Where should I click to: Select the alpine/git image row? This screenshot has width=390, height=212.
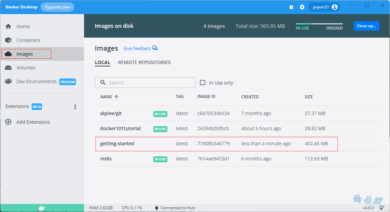coord(237,113)
